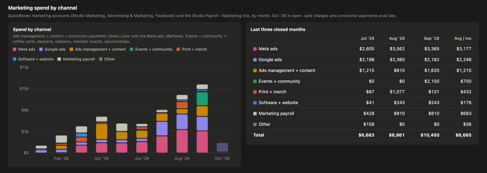This screenshot has height=173, width=487.
Task: Select the Jul '26 purple Google ads segment
Action: pyautogui.click(x=162, y=129)
